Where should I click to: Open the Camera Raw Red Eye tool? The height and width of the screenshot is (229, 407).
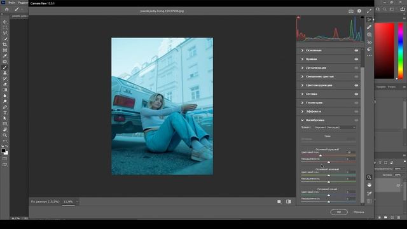point(369,42)
